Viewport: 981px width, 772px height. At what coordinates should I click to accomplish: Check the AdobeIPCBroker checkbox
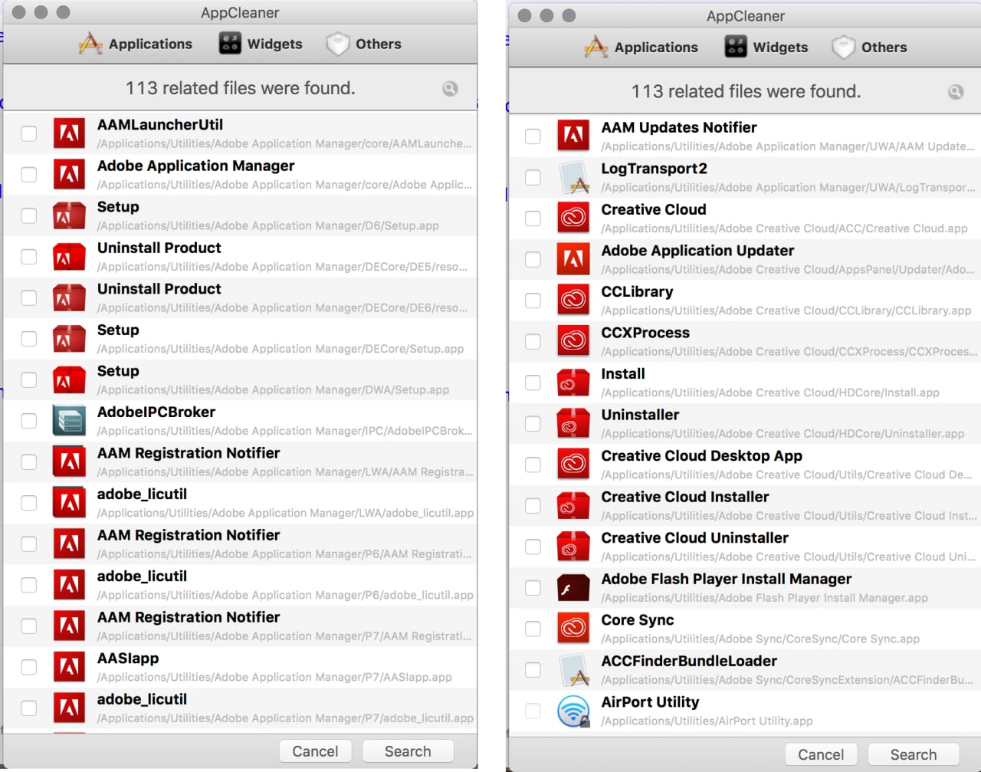pyautogui.click(x=28, y=421)
